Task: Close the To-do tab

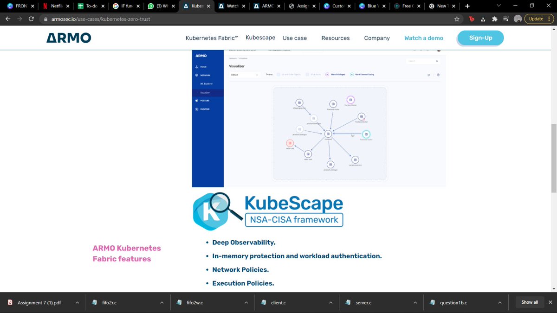Action: click(x=103, y=6)
